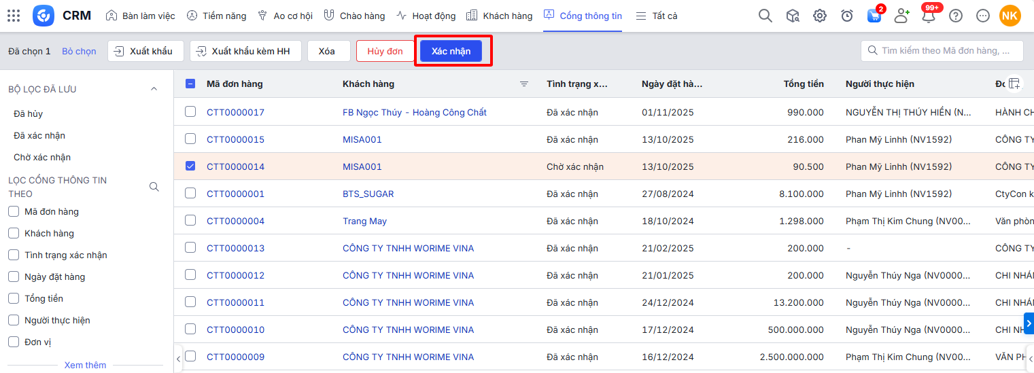
Task: Open the column customization icon in table header
Action: point(1014,84)
